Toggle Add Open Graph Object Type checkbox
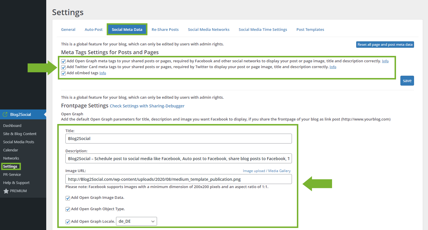This screenshot has height=230, width=428. [x=68, y=209]
